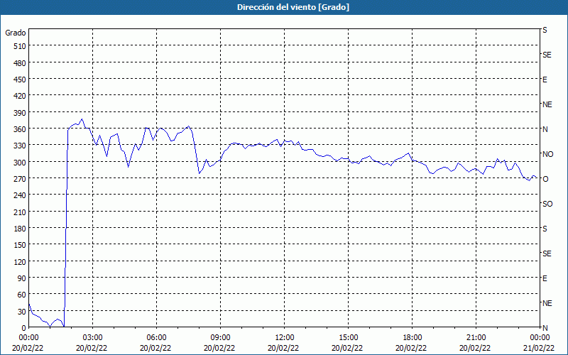
Task: Select the 510 value on the degree axis
Action: click(x=20, y=46)
